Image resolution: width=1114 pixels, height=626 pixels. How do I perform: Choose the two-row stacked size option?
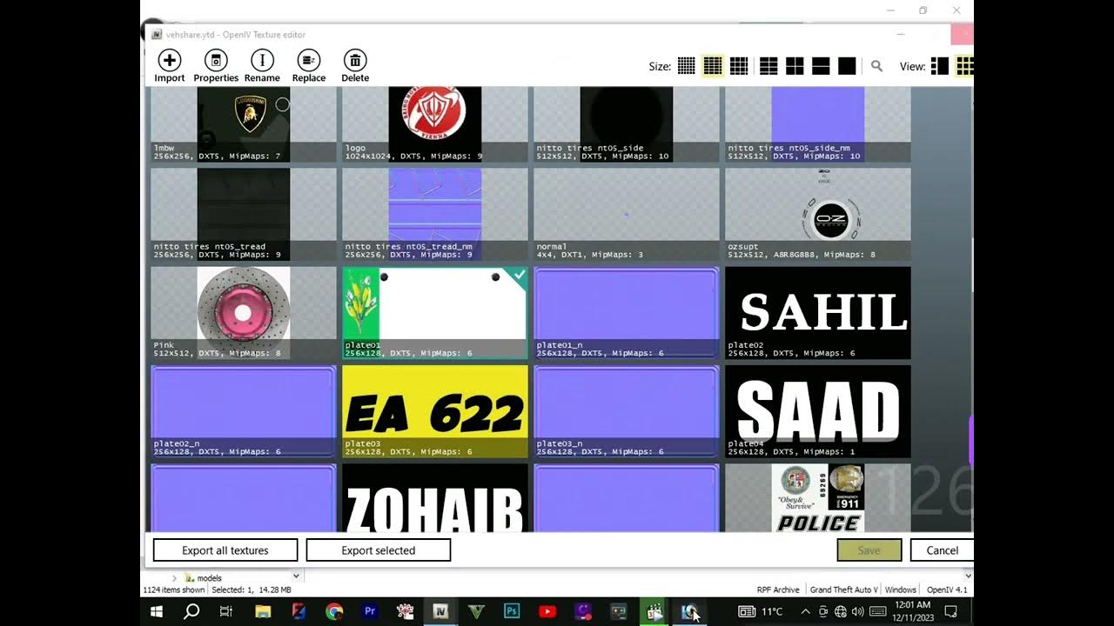click(x=821, y=66)
